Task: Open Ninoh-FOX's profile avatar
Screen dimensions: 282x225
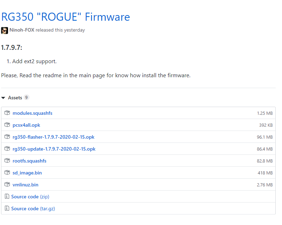Action: (5, 30)
